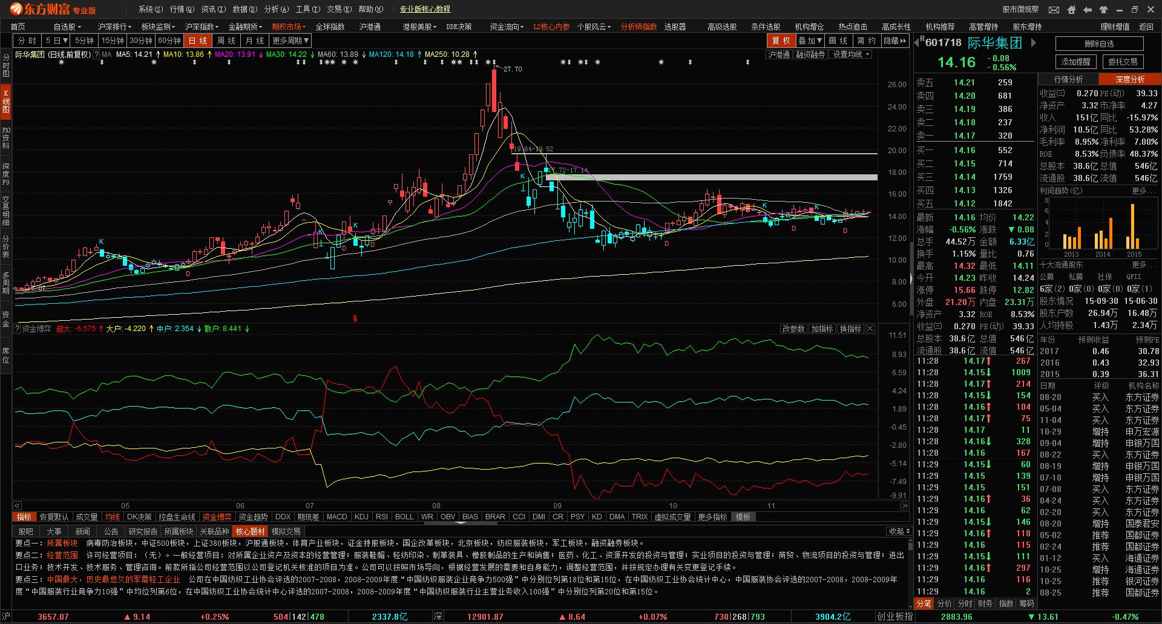
Task: Click the 2015 profit trend bar group
Action: pos(1133,228)
